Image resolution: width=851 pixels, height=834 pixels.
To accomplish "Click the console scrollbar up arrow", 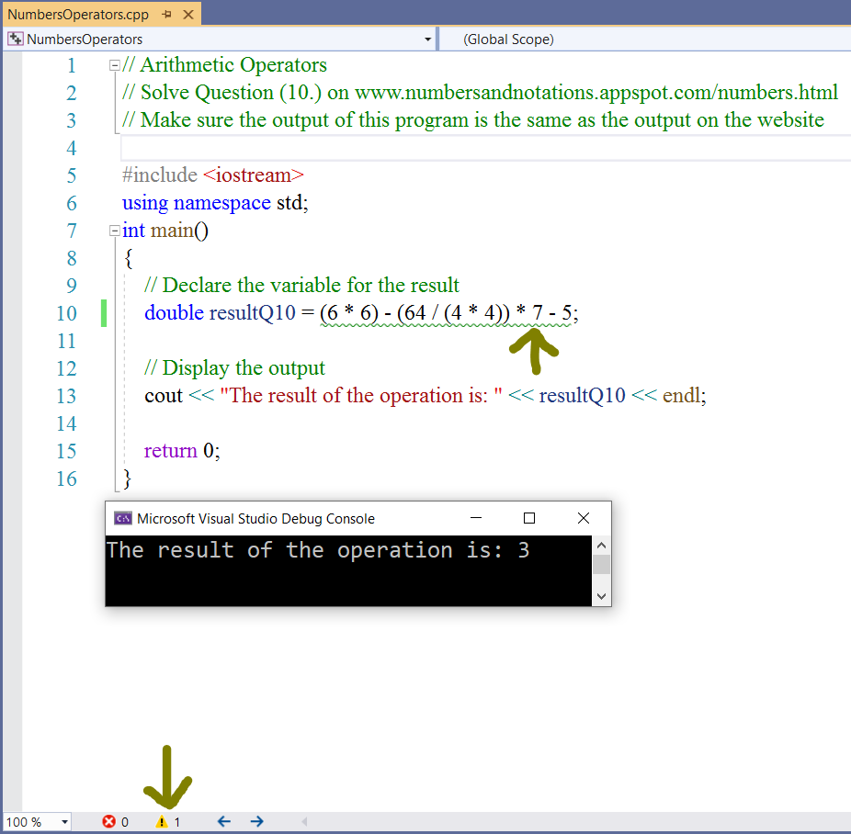I will [x=601, y=546].
